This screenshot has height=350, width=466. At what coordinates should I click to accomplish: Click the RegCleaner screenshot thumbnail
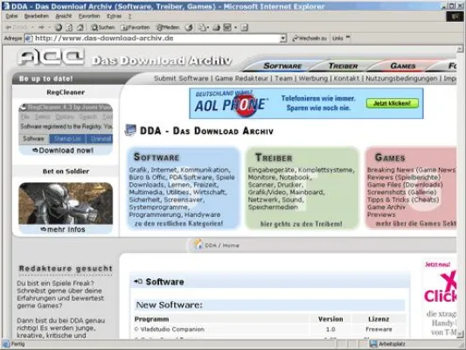66,124
